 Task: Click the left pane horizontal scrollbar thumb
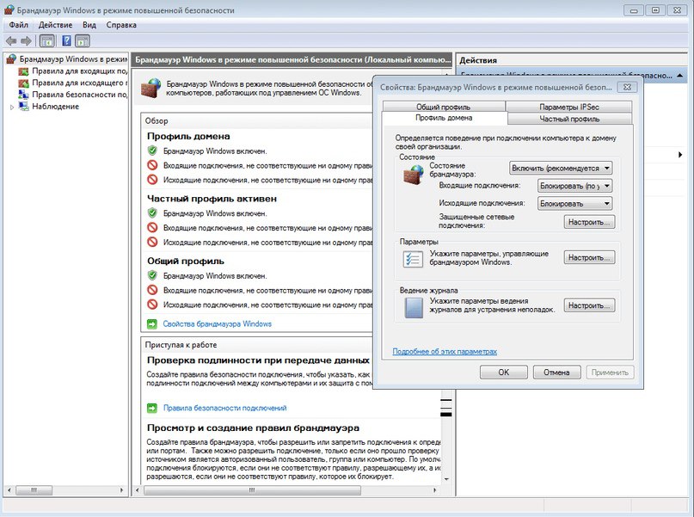point(34,490)
